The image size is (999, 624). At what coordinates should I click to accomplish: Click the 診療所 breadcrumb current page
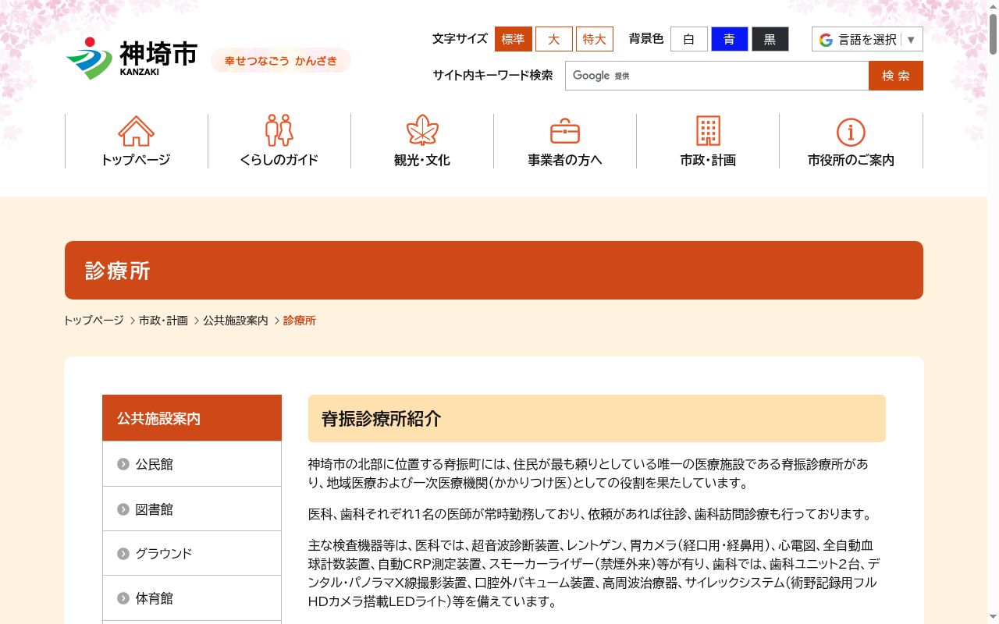coord(300,321)
